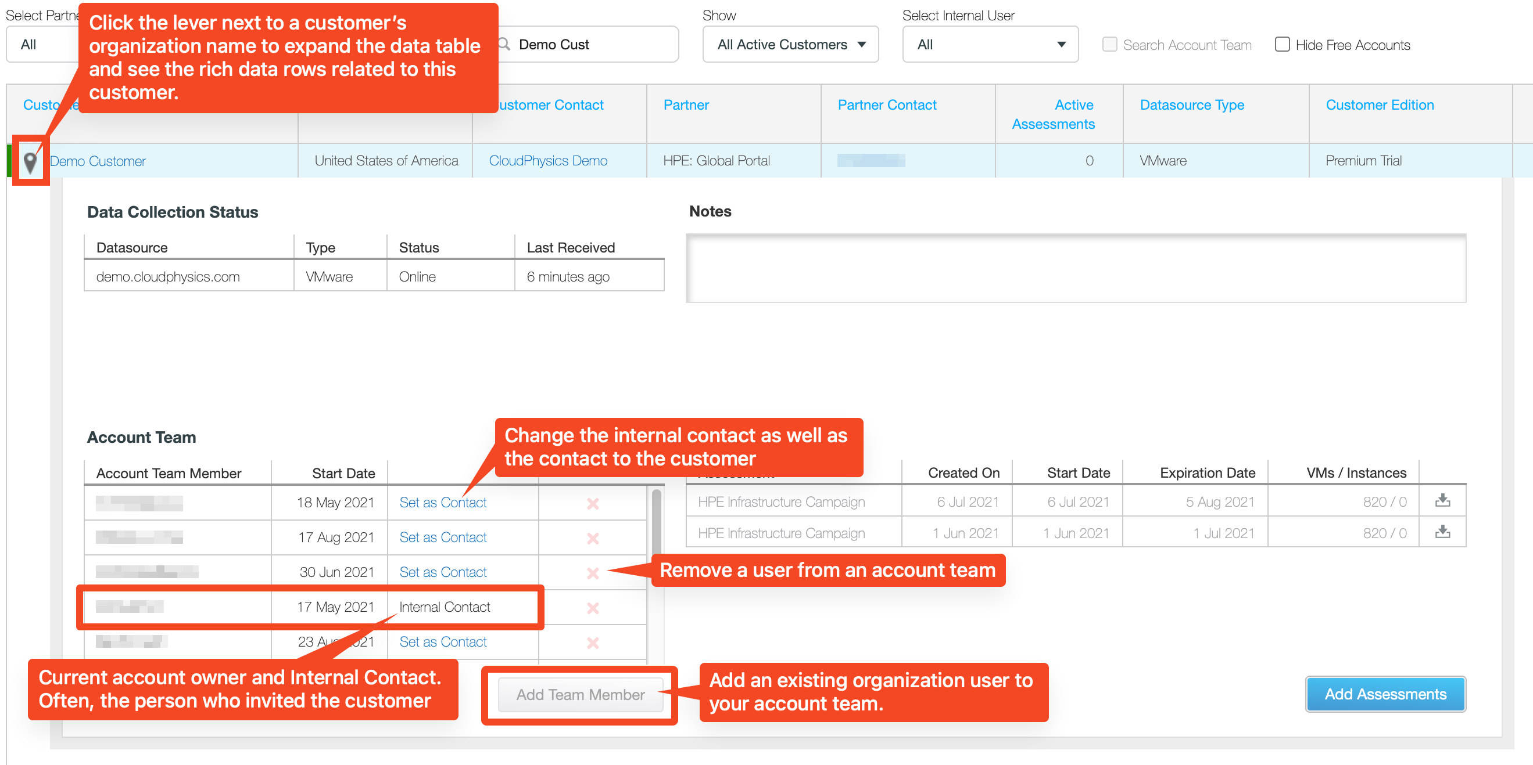
Task: Click the lever icon beside Demo Customer
Action: click(30, 162)
